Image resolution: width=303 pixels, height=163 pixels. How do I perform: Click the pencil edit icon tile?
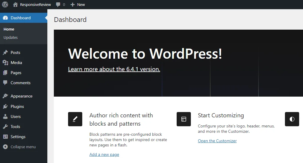tap(75, 119)
